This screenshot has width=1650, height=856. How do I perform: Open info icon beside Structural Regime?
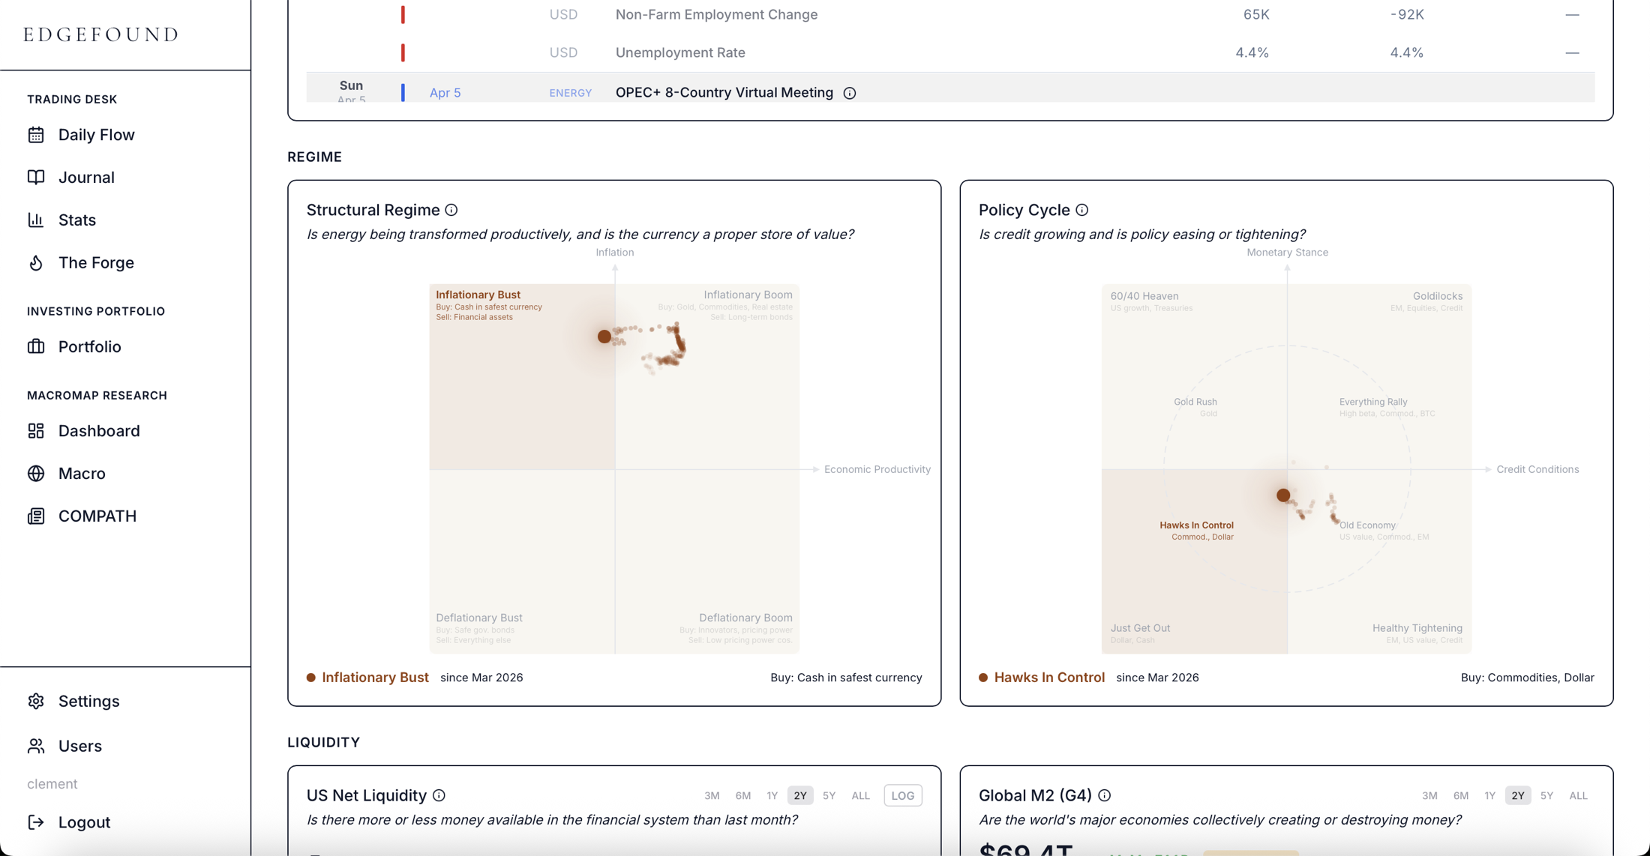coord(451,210)
